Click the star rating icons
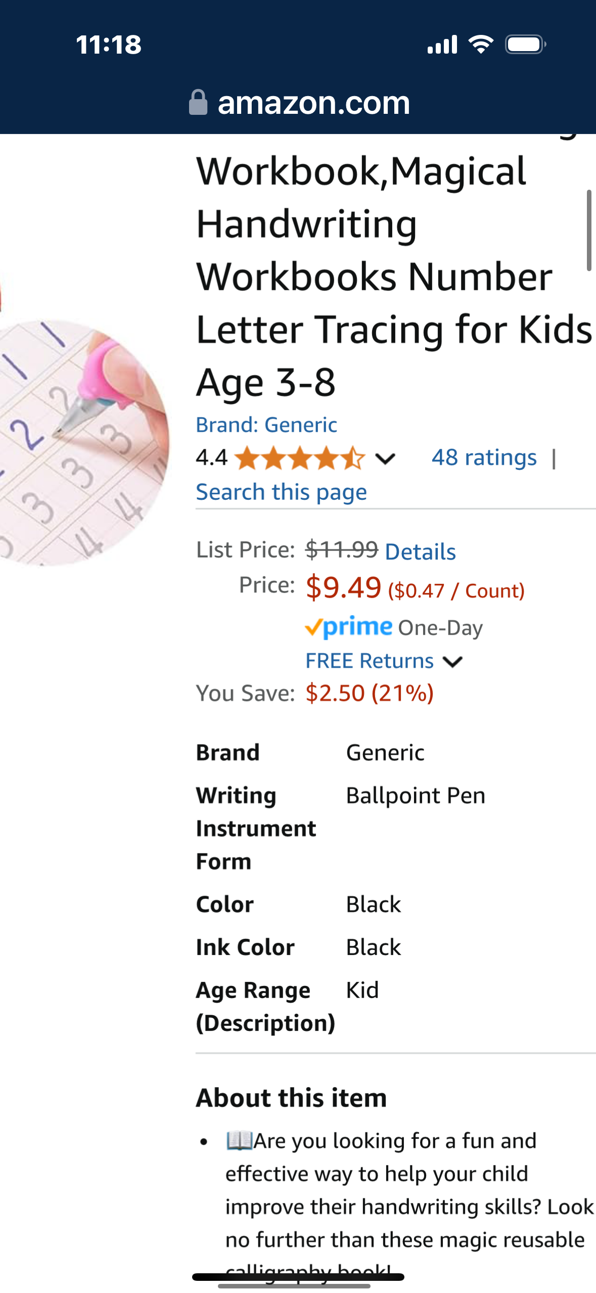This screenshot has height=1293, width=596. click(x=299, y=458)
